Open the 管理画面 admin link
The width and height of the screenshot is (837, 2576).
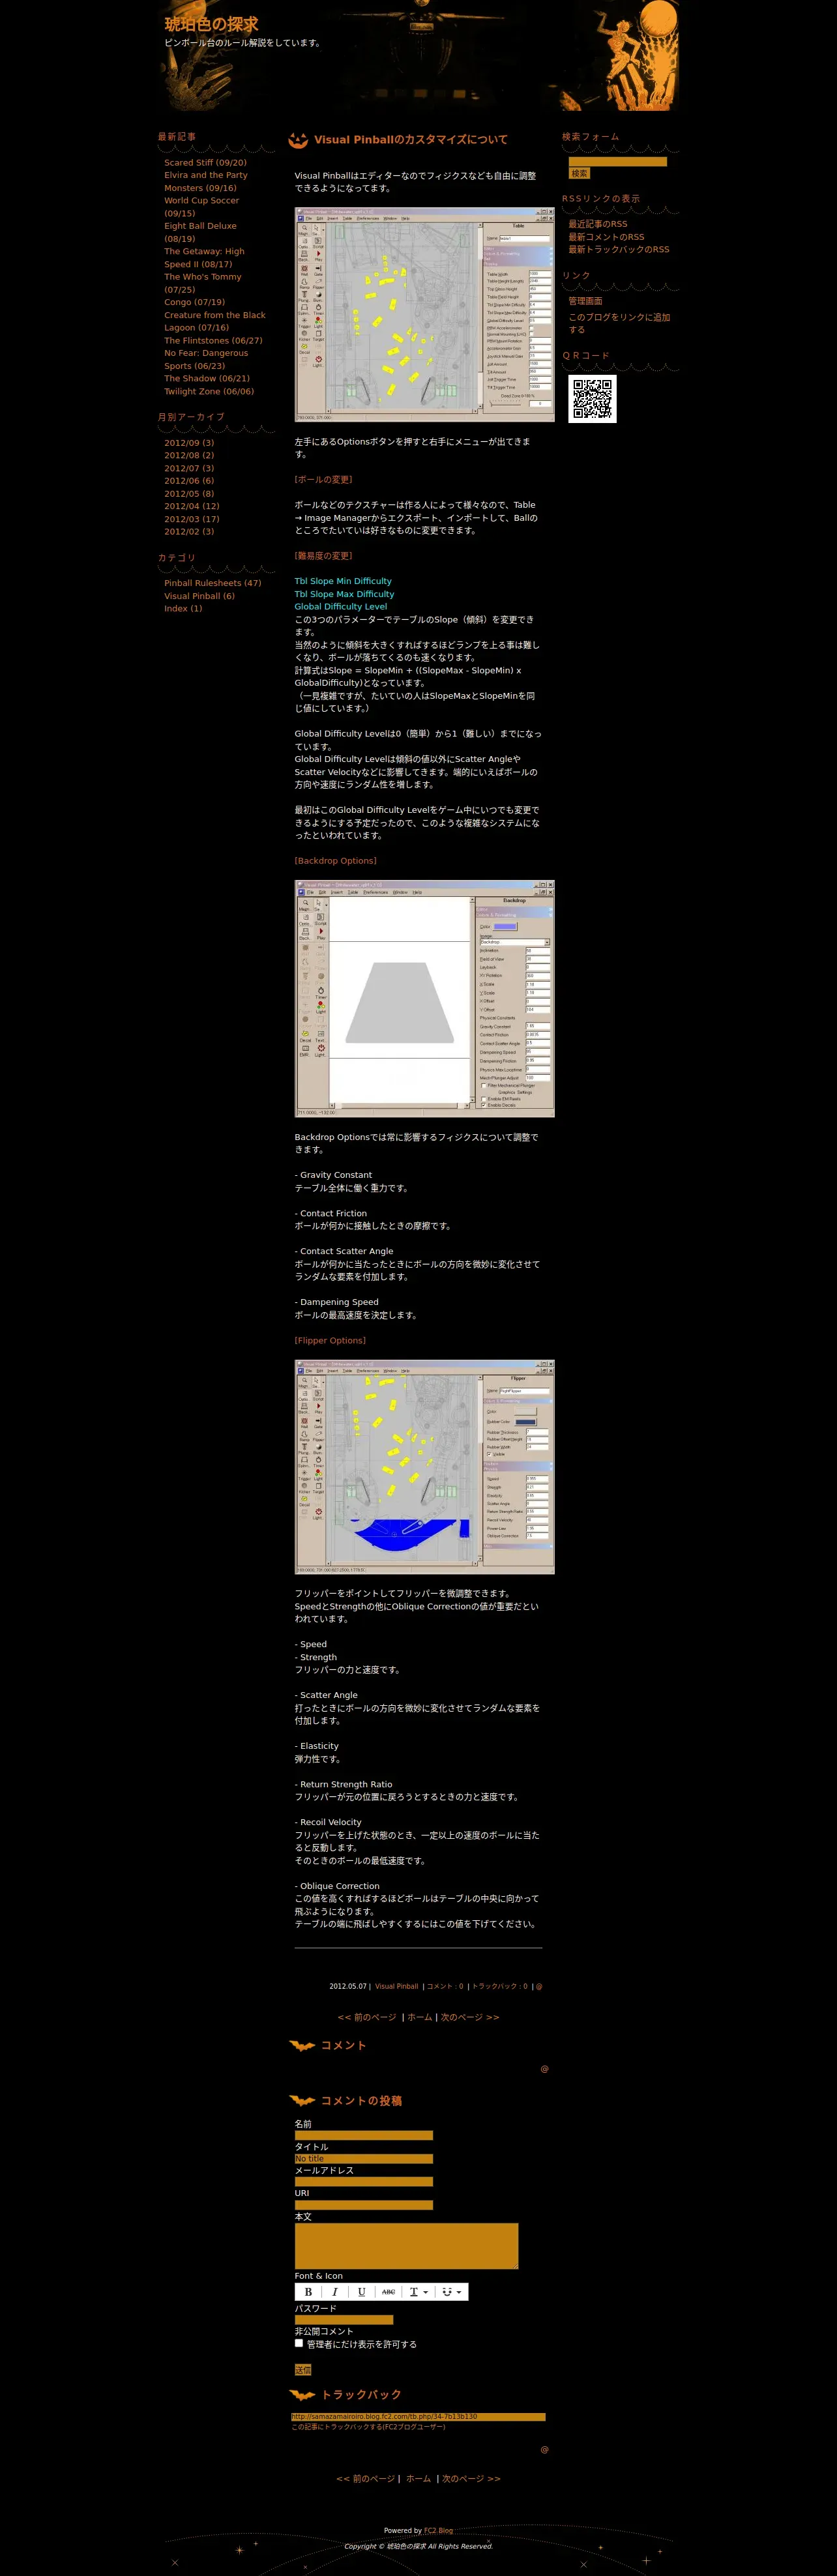pos(585,301)
